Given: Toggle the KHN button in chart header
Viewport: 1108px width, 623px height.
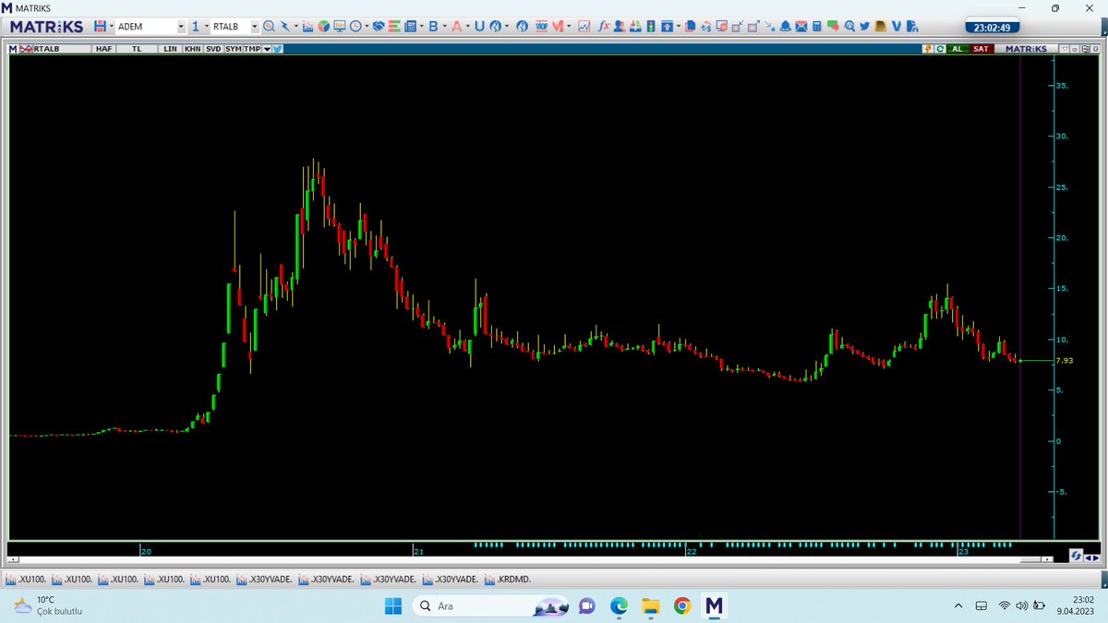Looking at the screenshot, I should (192, 48).
